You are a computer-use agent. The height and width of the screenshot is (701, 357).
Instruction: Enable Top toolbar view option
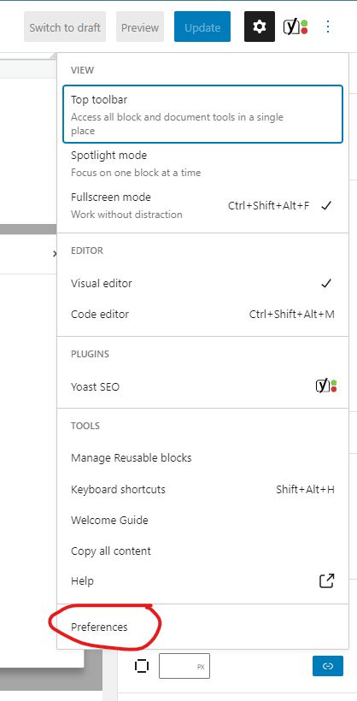tap(203, 115)
